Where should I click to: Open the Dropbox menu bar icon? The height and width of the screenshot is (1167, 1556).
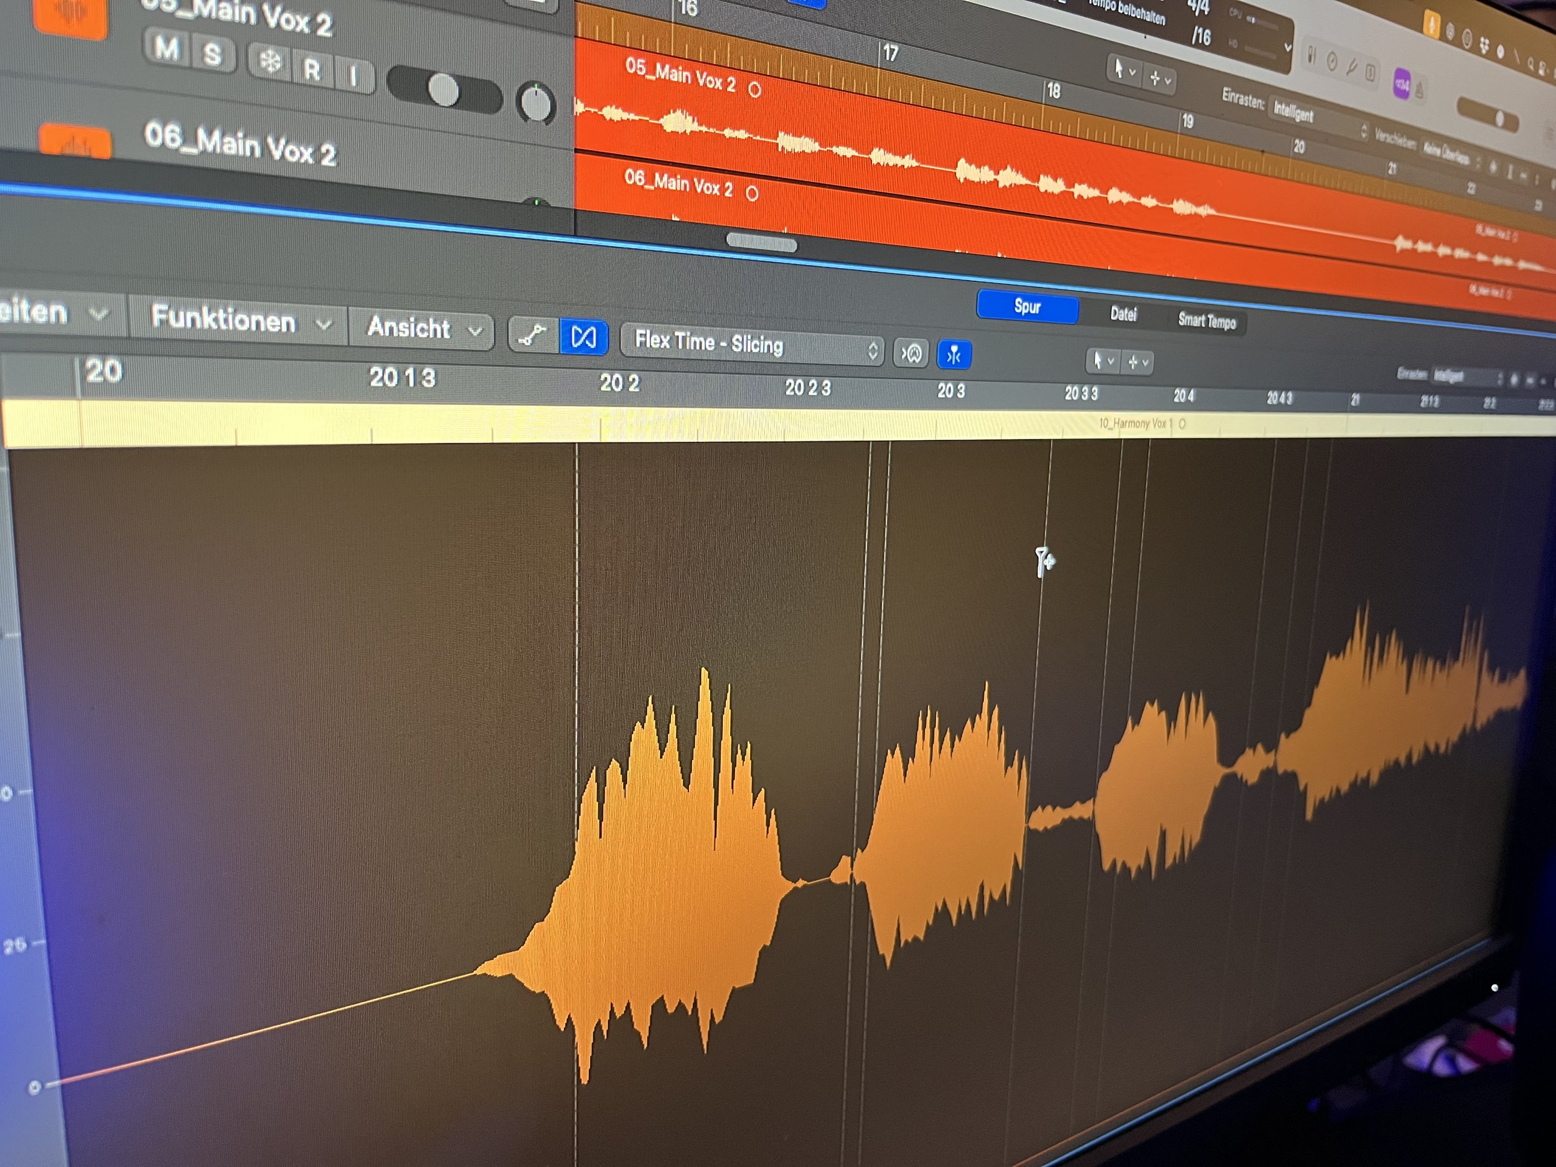coord(1484,47)
